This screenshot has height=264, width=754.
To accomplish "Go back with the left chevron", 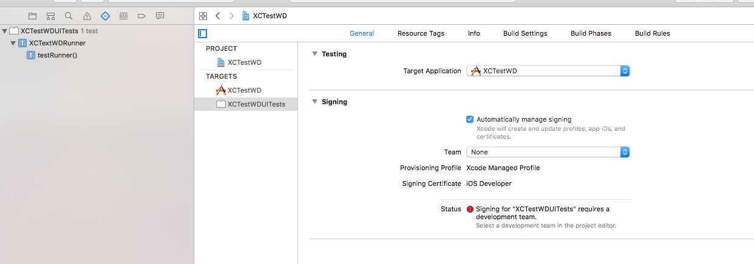I will point(218,16).
